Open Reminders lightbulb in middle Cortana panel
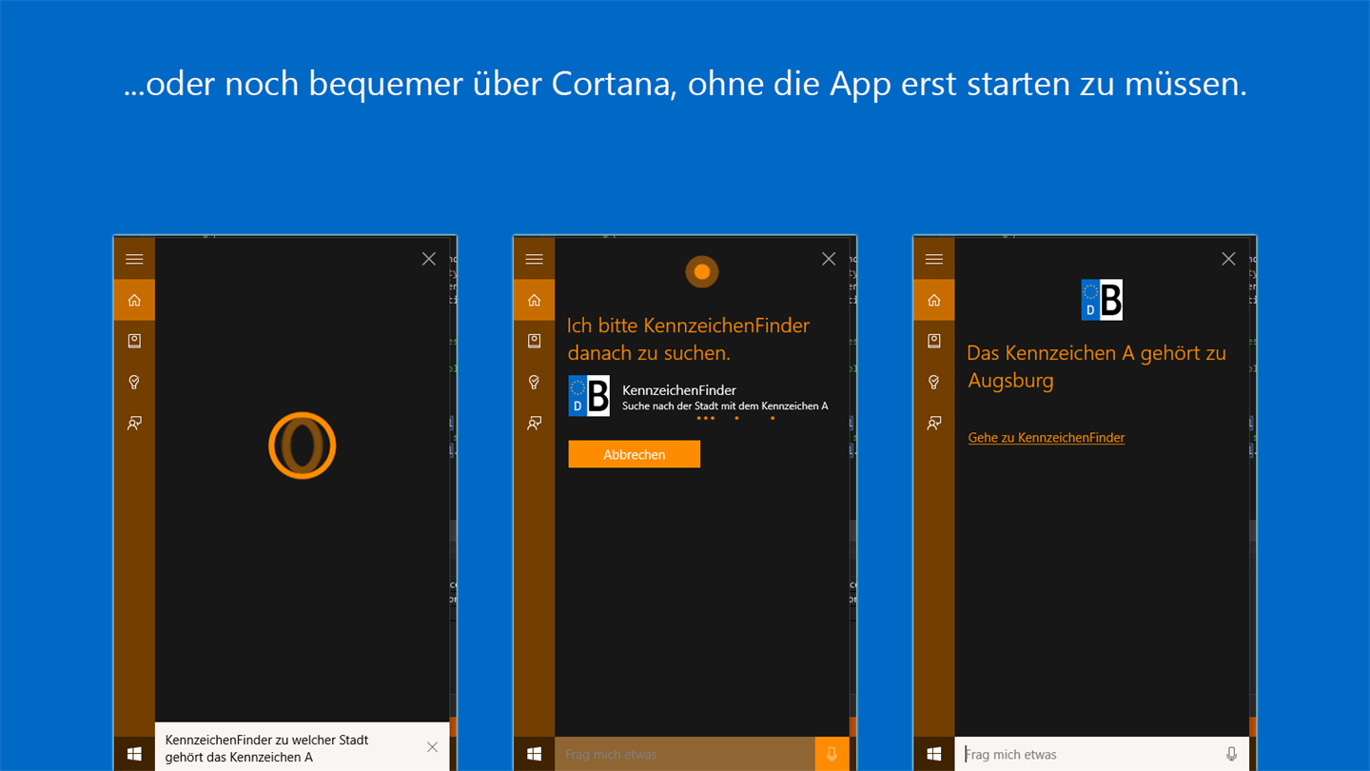This screenshot has height=771, width=1370. coord(534,382)
